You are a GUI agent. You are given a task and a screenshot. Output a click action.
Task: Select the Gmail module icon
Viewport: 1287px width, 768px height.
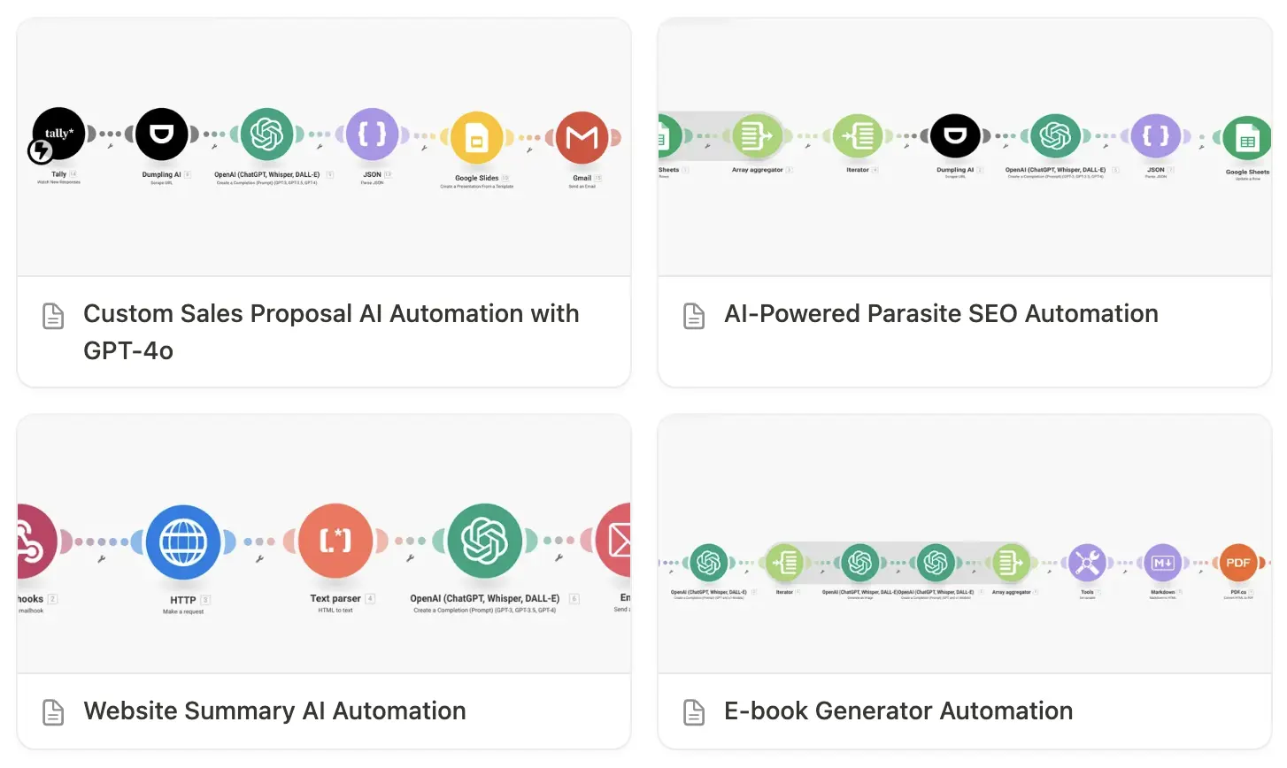click(x=582, y=137)
